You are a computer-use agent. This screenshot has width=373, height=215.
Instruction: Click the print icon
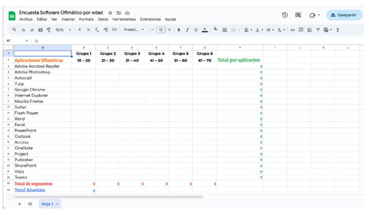click(40, 30)
